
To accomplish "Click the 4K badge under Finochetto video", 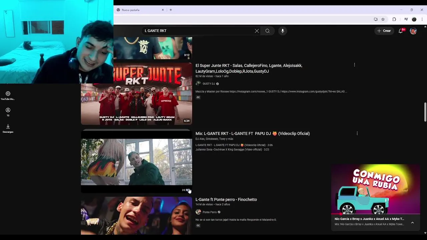I will pyautogui.click(x=198, y=226).
